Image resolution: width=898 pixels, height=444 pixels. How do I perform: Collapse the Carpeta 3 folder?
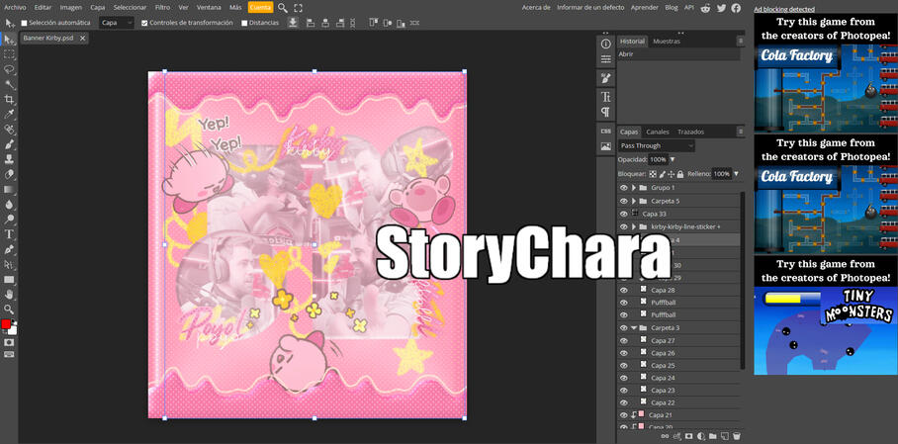[634, 327]
